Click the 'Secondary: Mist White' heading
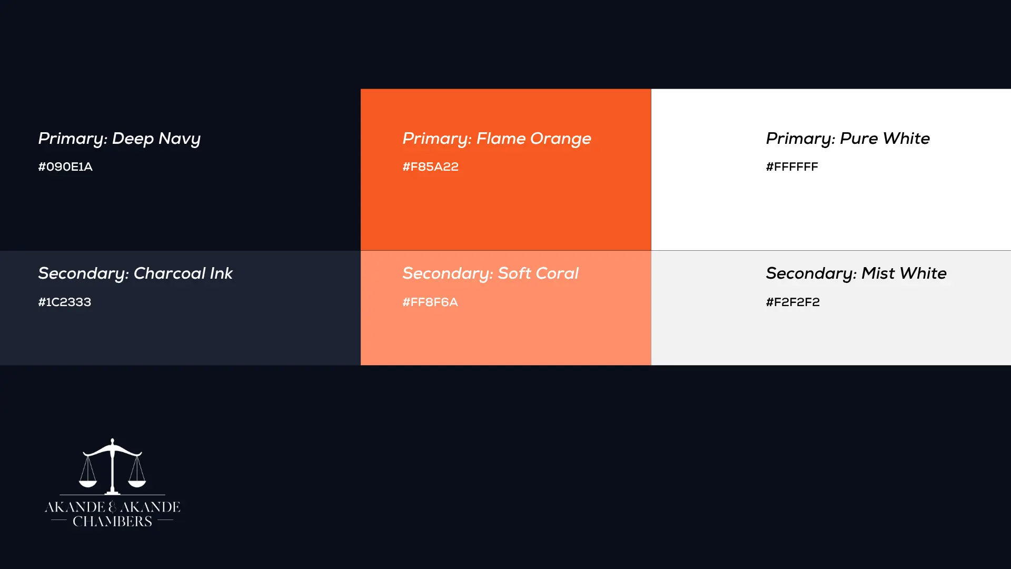 856,273
